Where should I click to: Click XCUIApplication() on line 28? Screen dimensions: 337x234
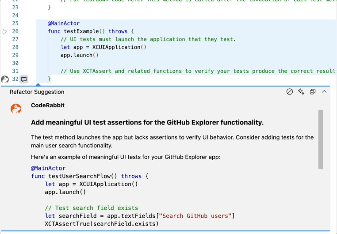tap(119, 47)
